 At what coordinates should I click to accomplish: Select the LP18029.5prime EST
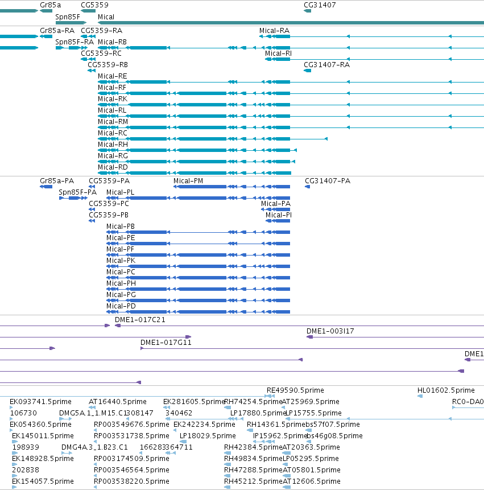208,436
